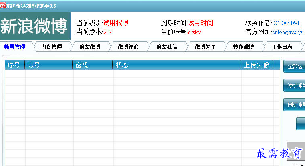Click the 全部选中 button

click(x=294, y=66)
